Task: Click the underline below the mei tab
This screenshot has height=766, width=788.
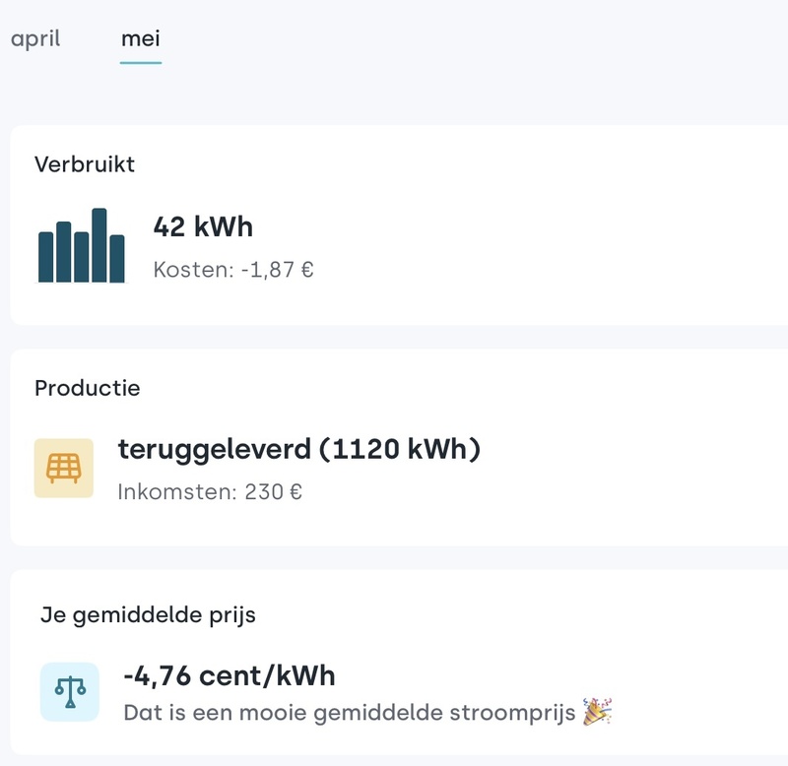Action: click(x=140, y=62)
